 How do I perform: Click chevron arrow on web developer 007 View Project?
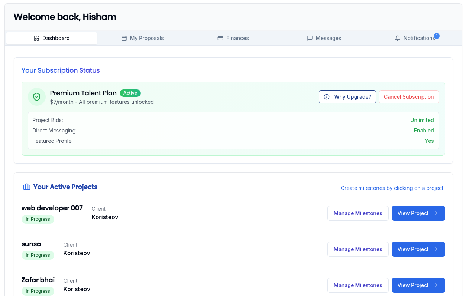coord(436,213)
